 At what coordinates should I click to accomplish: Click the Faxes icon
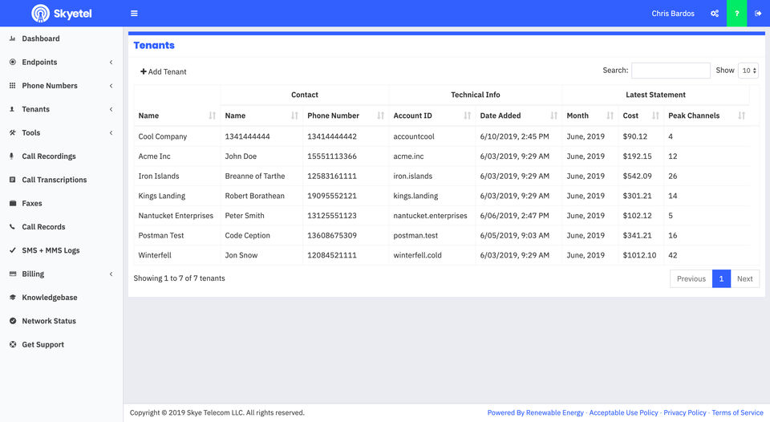(13, 204)
